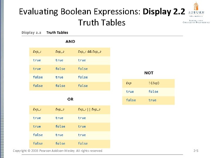
Task: Click the Exp_1 header in the AND table
Action: [x=37, y=52]
